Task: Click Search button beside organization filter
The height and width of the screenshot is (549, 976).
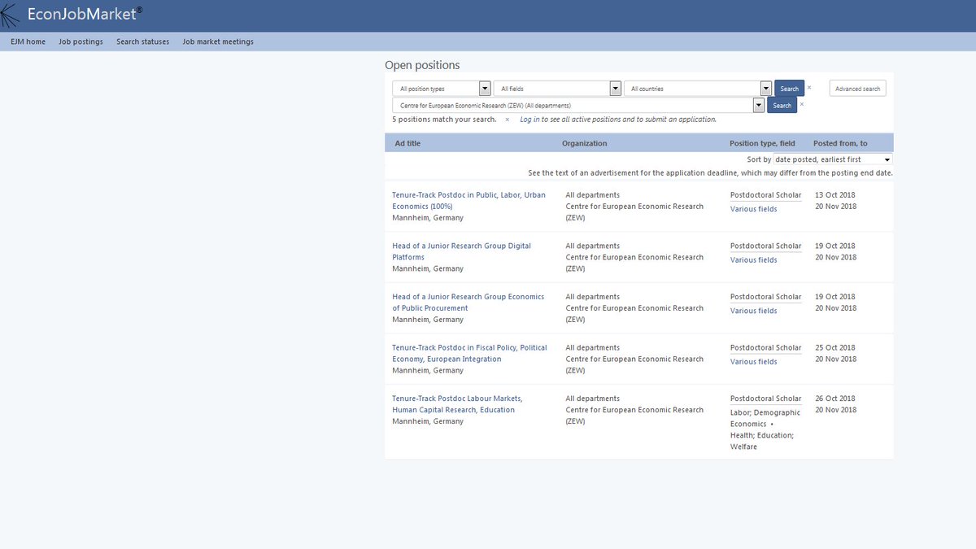Action: (x=782, y=106)
